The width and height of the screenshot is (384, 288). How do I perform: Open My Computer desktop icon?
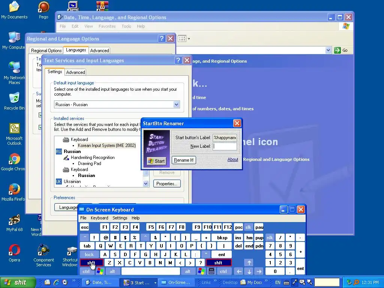pyautogui.click(x=13, y=40)
